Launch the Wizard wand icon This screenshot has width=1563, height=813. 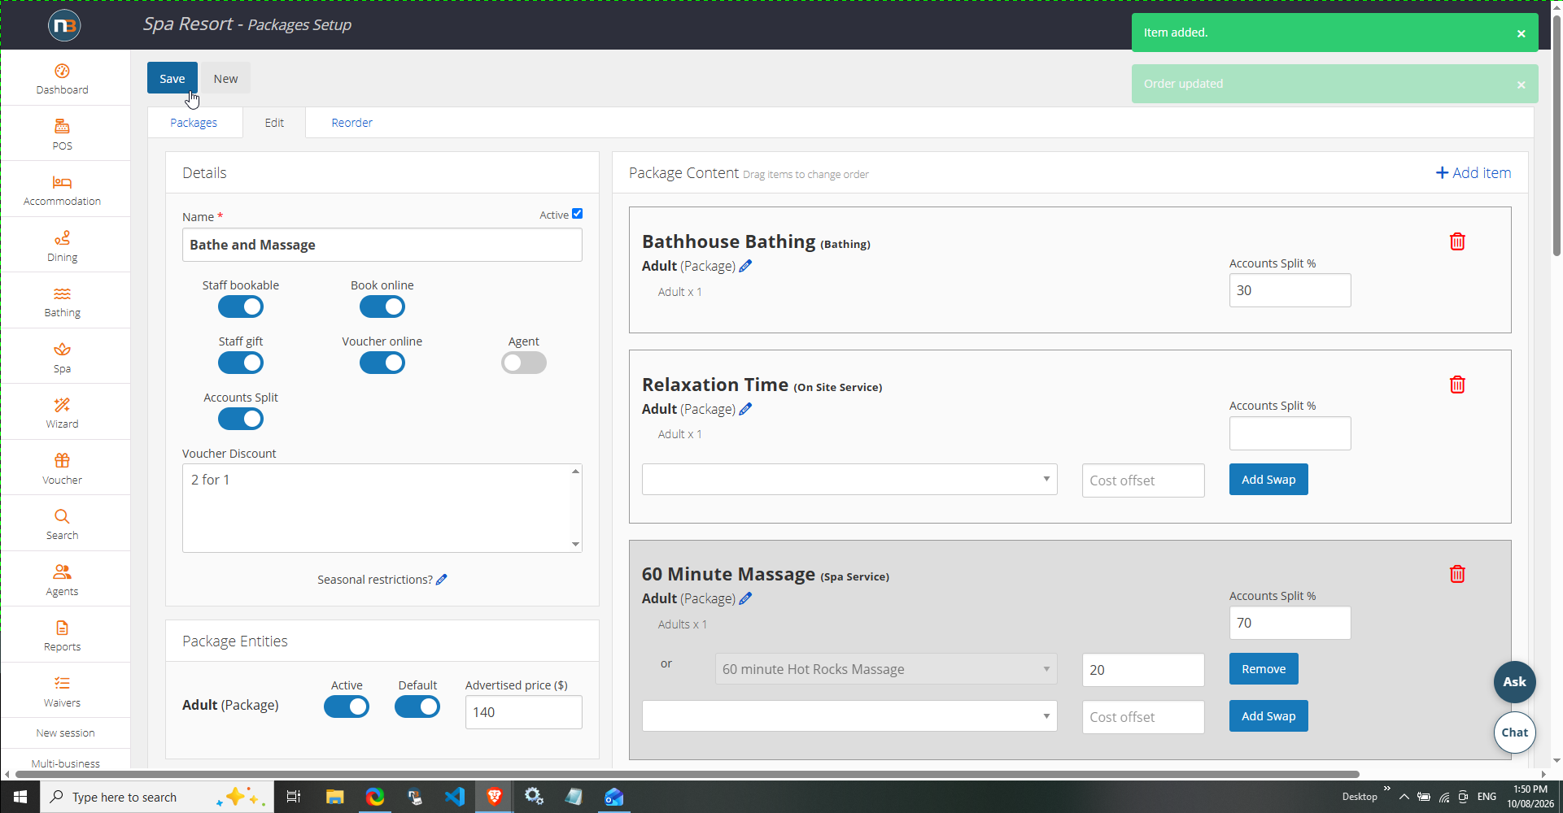(62, 405)
